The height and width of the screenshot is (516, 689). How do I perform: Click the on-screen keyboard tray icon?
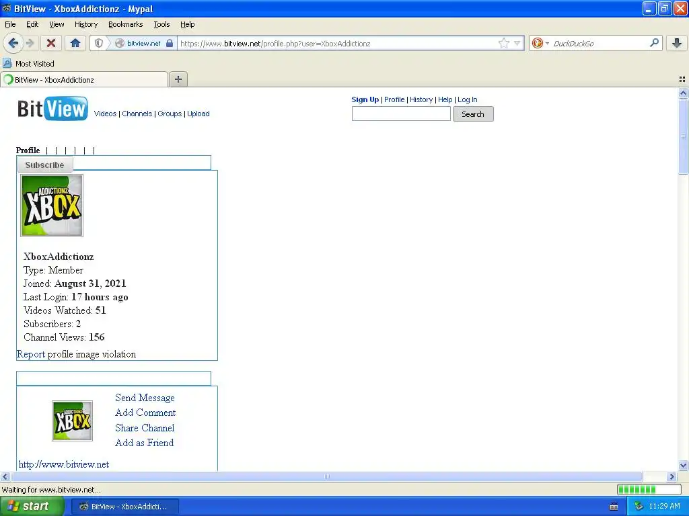tap(614, 507)
